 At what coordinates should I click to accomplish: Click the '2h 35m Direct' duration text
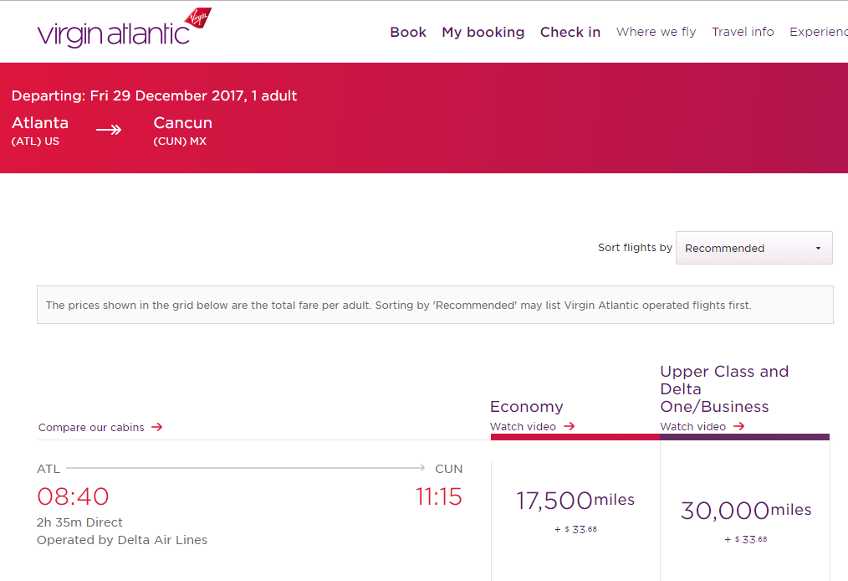coord(79,522)
